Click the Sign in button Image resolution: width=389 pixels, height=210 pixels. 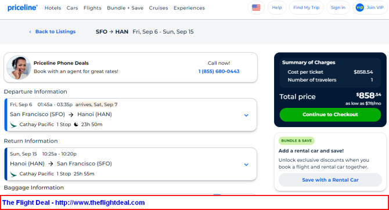pyautogui.click(x=338, y=8)
